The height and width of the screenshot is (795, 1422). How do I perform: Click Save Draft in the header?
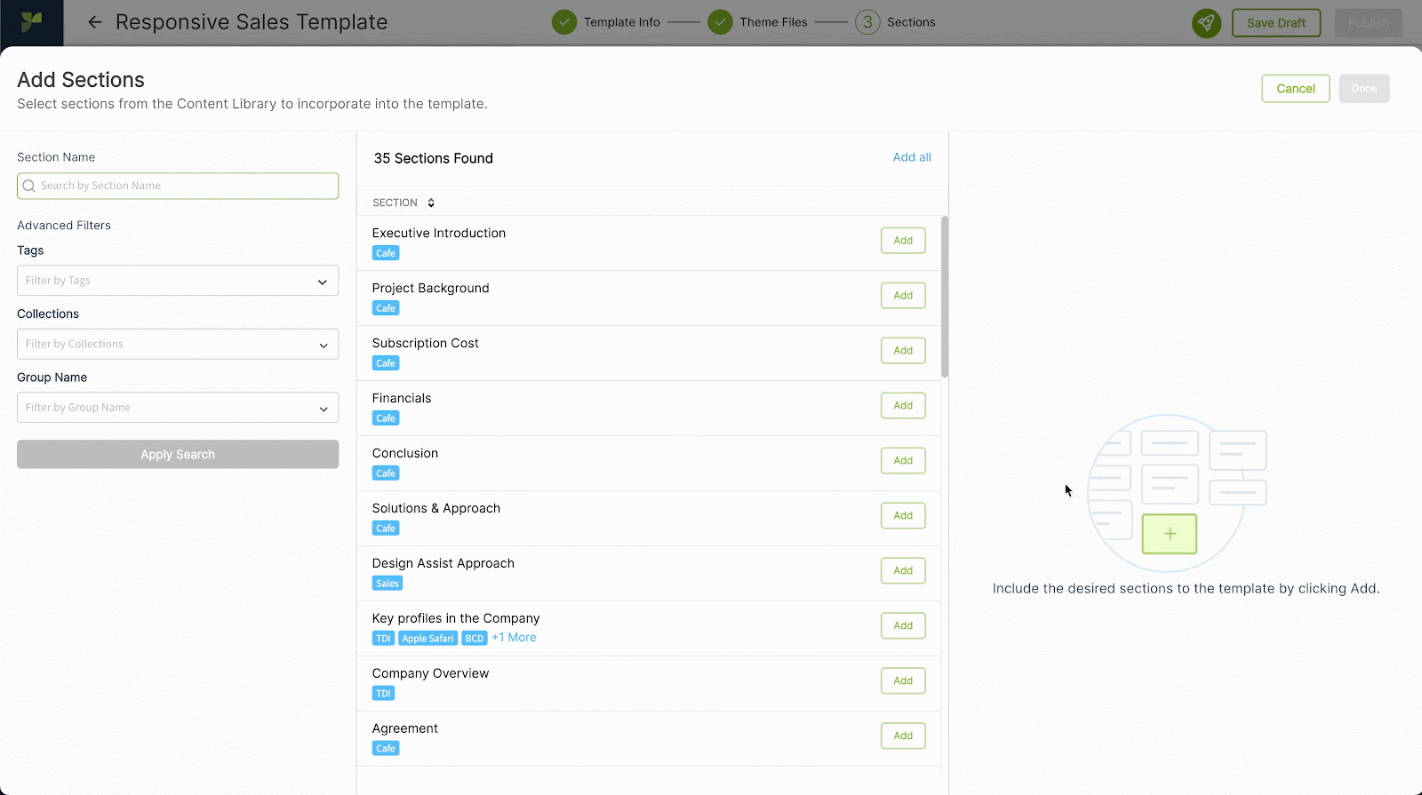pyautogui.click(x=1275, y=23)
